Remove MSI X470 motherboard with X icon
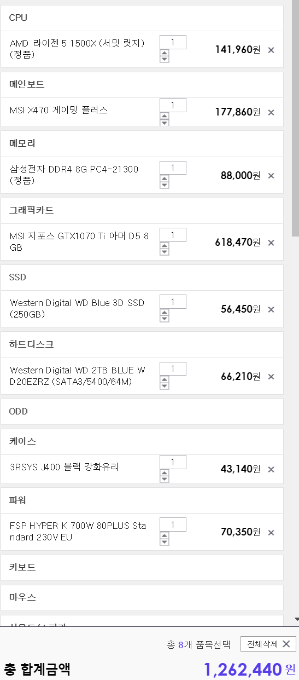The image size is (299, 680). (x=271, y=112)
